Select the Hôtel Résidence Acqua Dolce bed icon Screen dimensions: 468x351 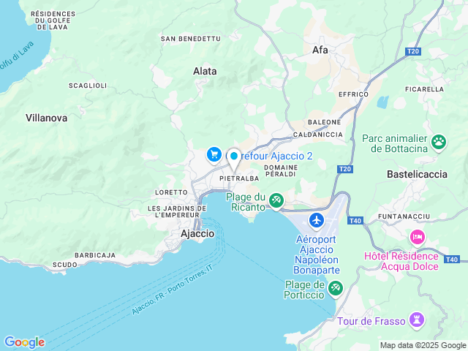pos(418,238)
